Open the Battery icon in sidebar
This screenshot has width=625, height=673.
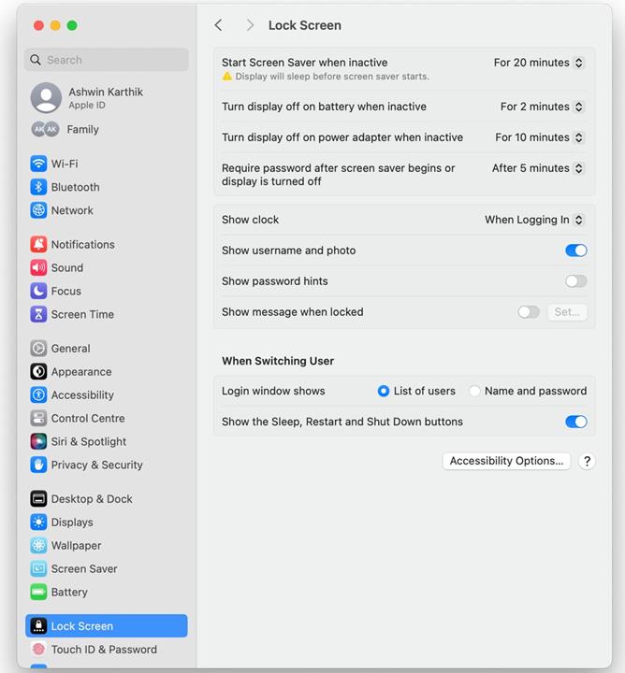tap(38, 592)
